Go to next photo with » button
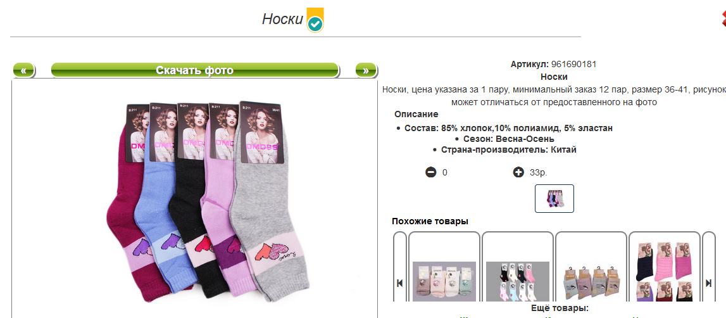Viewport: 726px width, 318px height. (366, 70)
